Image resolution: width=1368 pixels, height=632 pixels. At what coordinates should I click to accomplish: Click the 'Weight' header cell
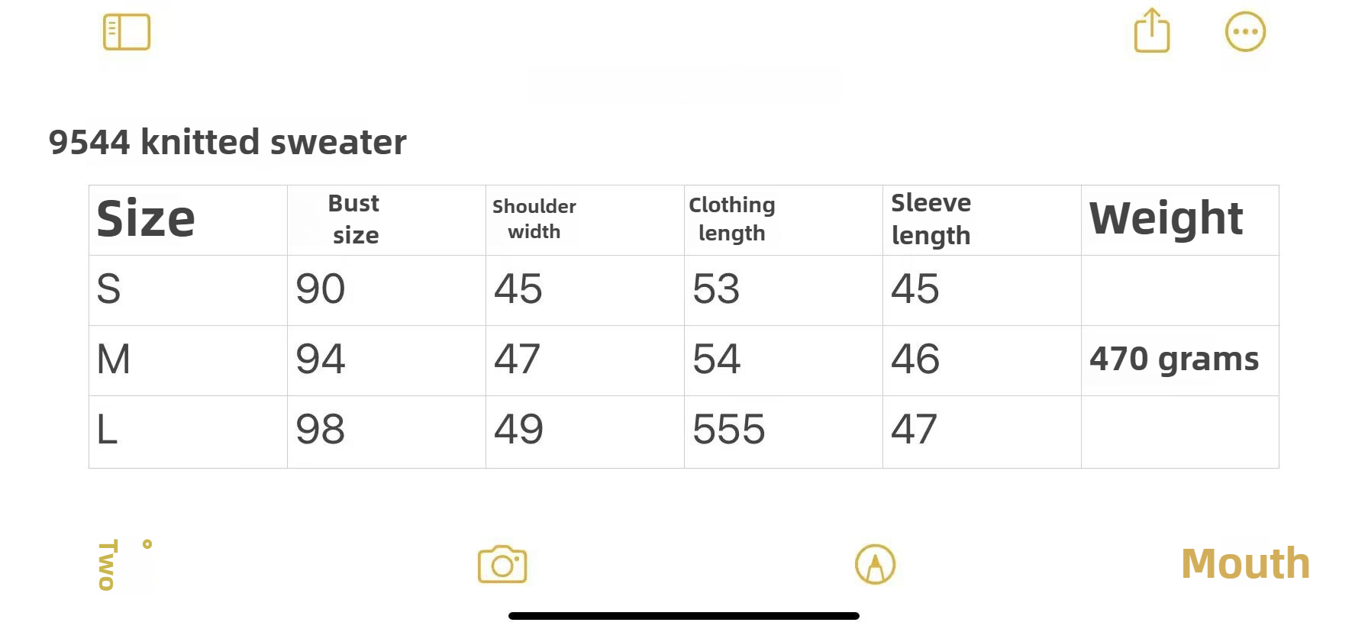(1179, 220)
